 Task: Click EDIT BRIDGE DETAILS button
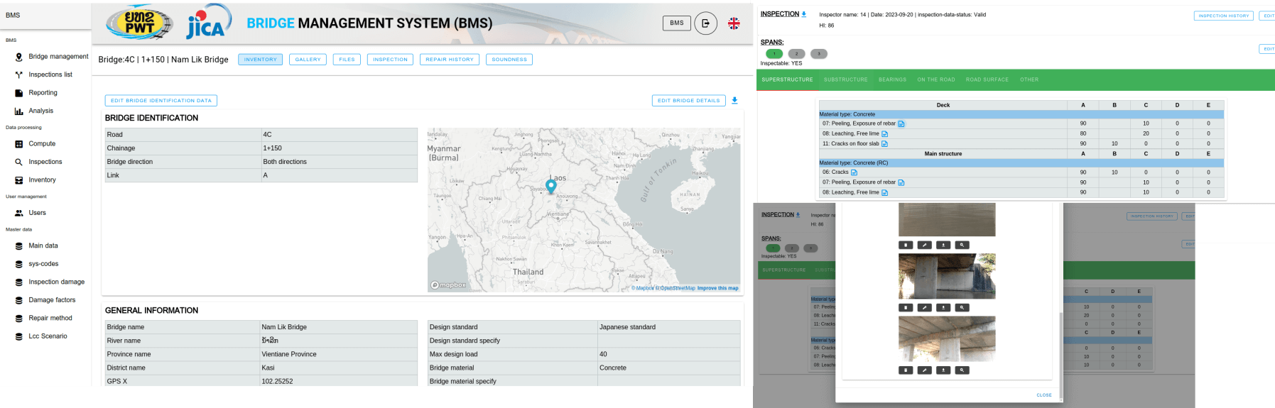pos(689,101)
